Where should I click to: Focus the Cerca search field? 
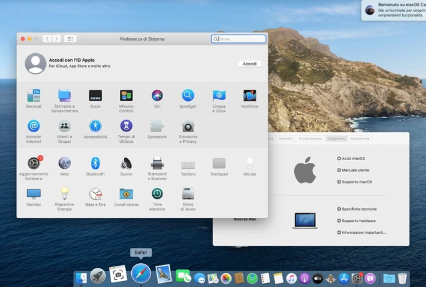coord(238,39)
